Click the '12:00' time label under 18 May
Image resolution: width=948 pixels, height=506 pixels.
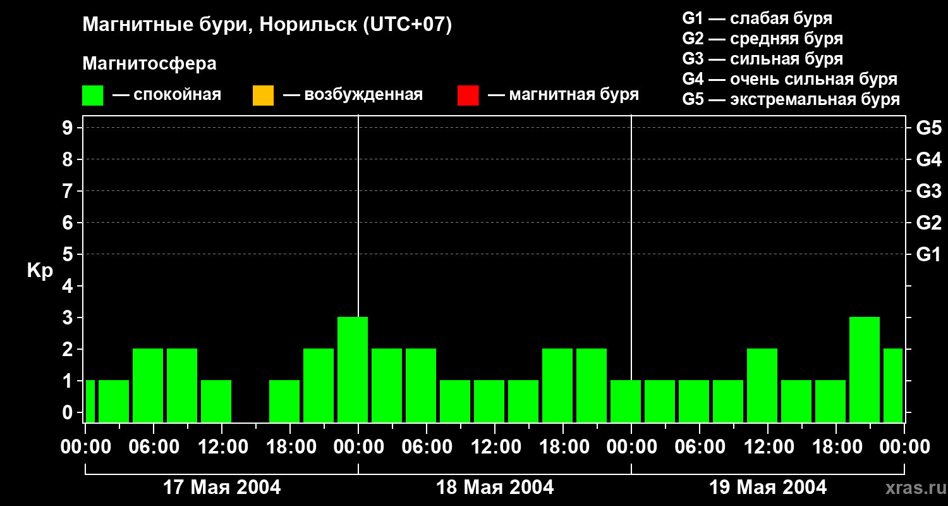pyautogui.click(x=495, y=447)
